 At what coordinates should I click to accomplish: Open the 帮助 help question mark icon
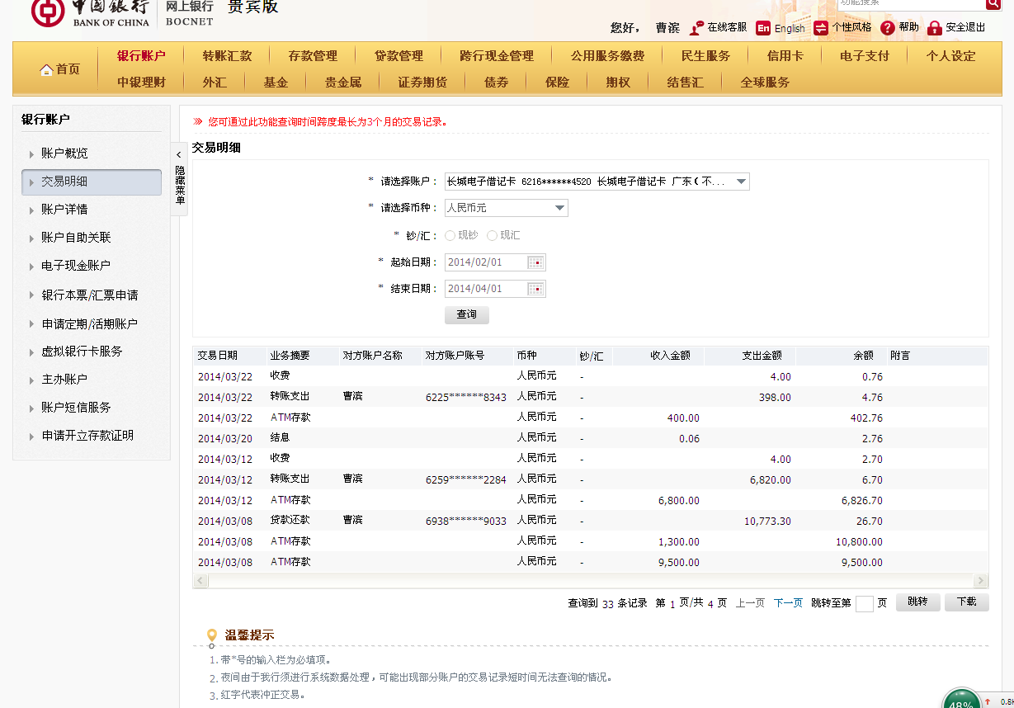tap(888, 28)
